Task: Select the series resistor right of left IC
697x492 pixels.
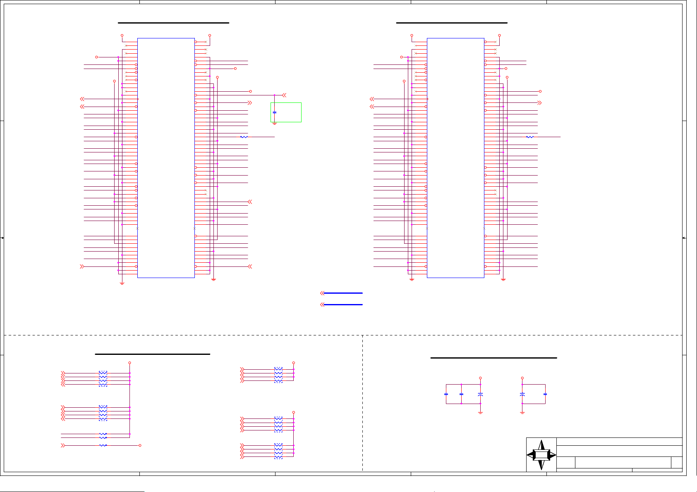Action: point(244,137)
